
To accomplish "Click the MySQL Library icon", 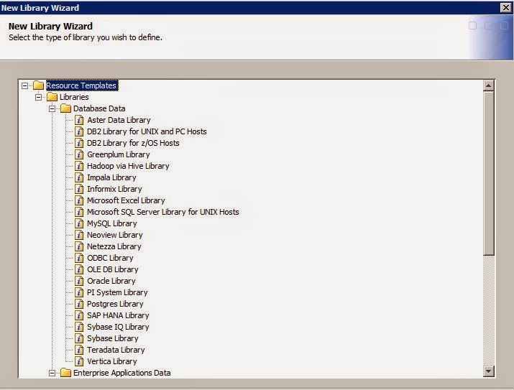I will pyautogui.click(x=79, y=223).
